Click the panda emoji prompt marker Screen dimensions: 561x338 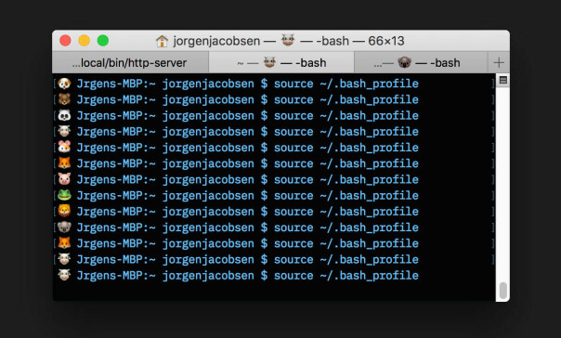click(x=64, y=115)
